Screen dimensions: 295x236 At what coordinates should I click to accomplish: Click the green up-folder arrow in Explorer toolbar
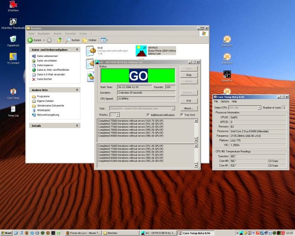click(59, 40)
